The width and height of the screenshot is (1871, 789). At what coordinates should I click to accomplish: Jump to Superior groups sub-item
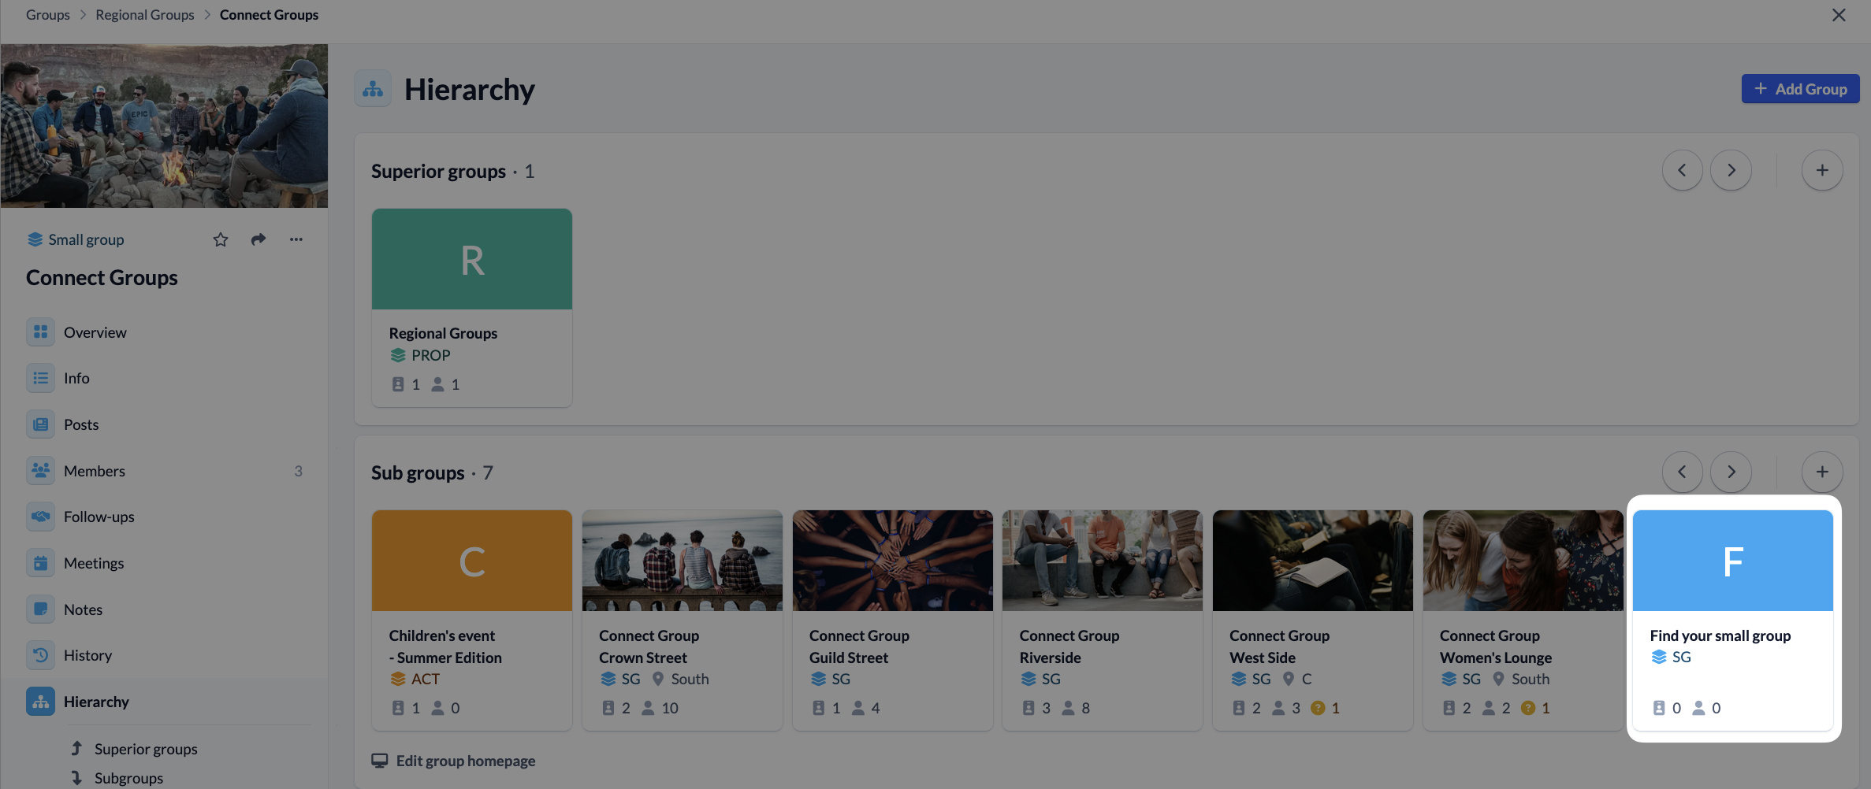pos(145,749)
